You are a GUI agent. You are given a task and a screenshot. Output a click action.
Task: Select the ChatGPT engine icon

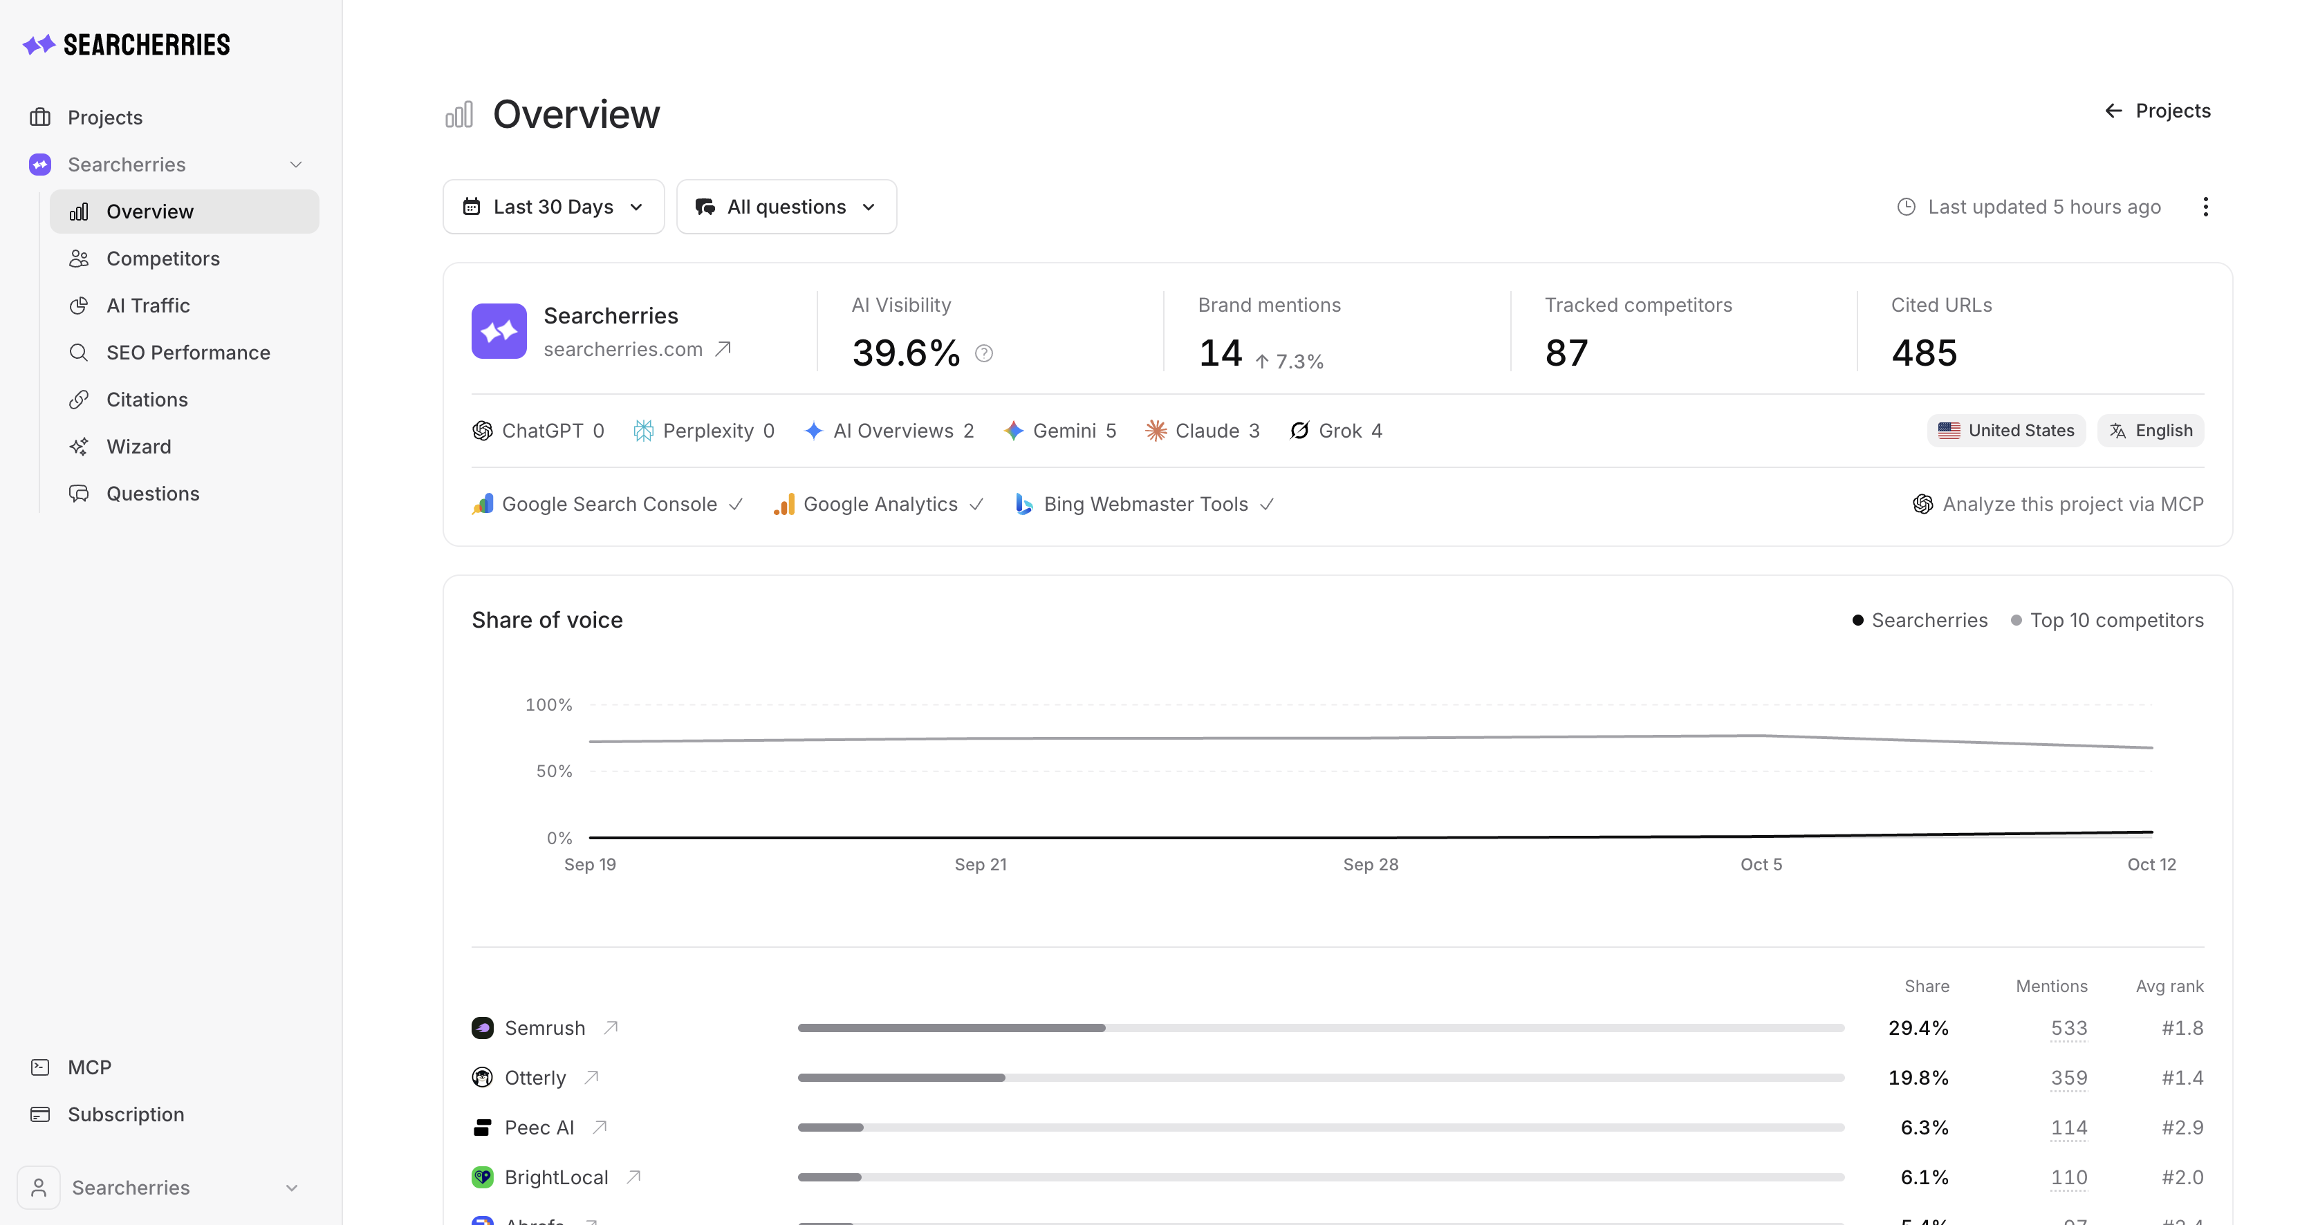coord(482,431)
